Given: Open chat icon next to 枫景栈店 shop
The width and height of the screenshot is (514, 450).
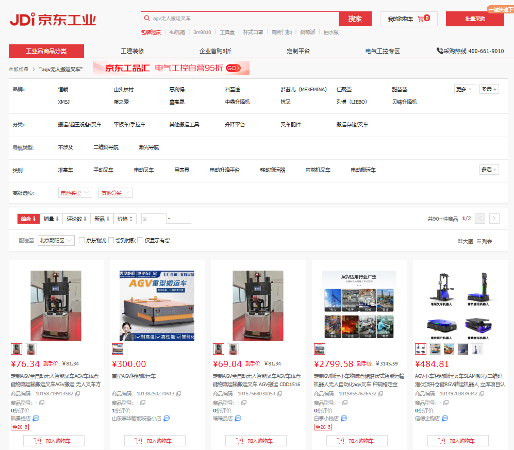Looking at the screenshot, I should (36, 418).
